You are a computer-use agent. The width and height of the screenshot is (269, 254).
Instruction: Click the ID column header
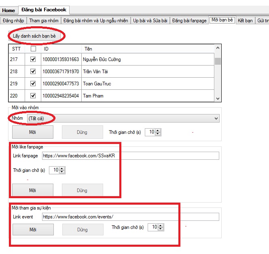[61, 49]
